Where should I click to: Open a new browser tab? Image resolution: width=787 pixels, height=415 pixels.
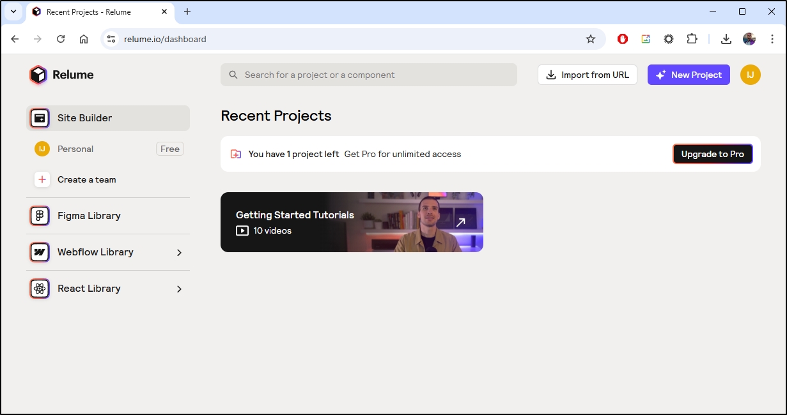(x=187, y=11)
